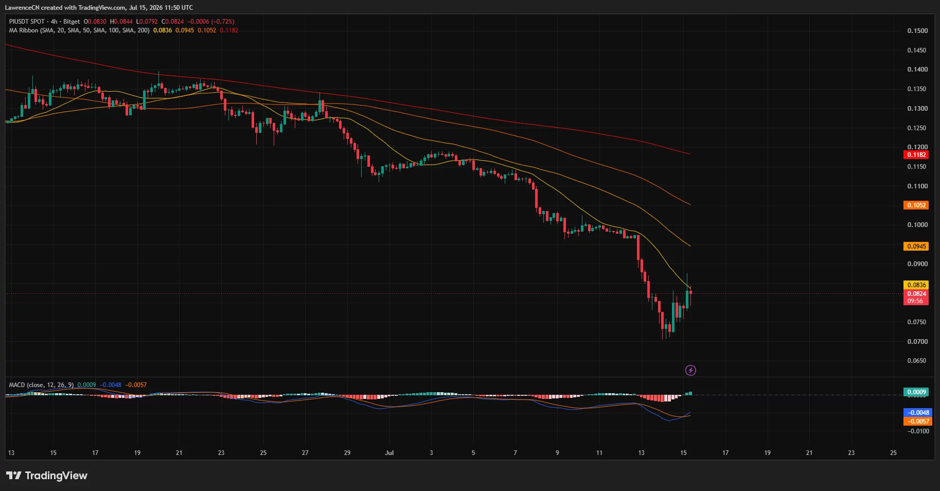Click the 'LawrenceCN created with TradingView.com' header text
Viewport: 940px width, 491px height.
click(65, 8)
